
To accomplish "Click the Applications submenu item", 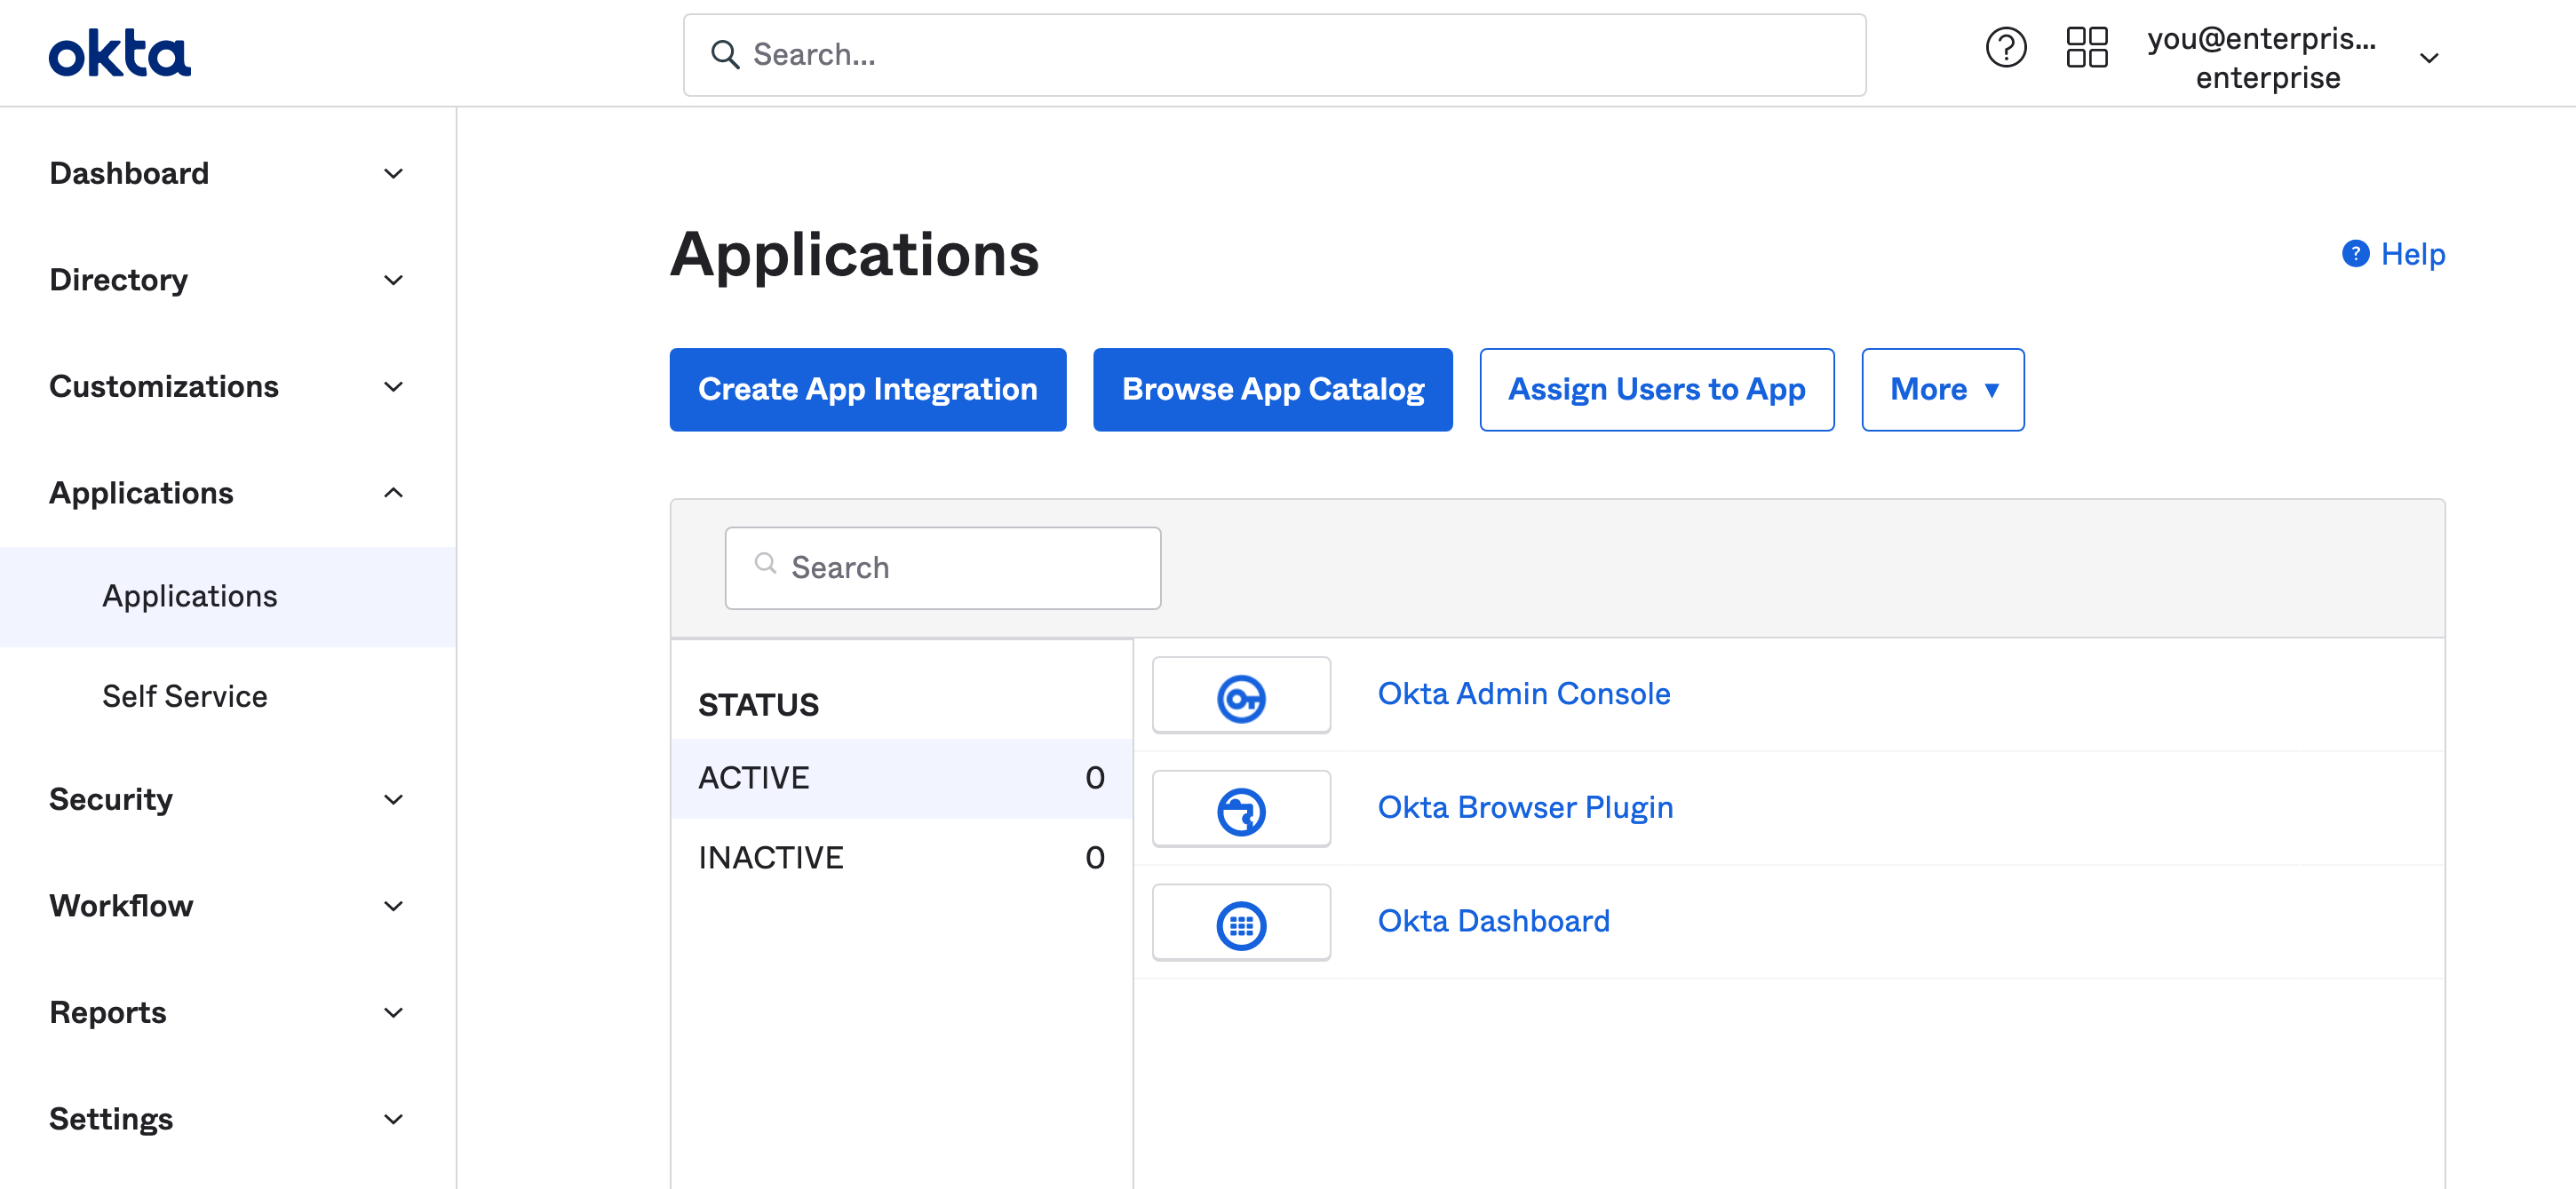I will [x=189, y=595].
